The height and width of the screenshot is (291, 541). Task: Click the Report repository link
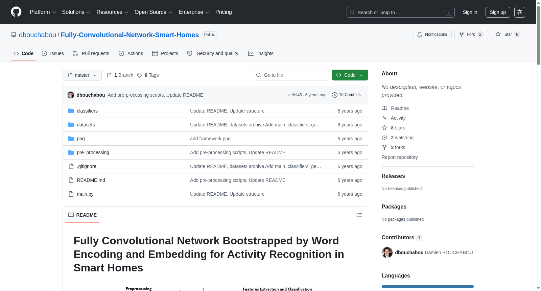point(400,157)
